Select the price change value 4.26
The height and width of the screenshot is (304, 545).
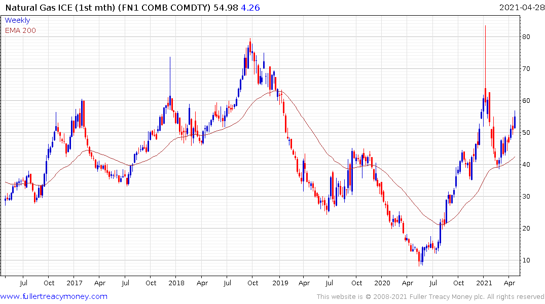250,8
